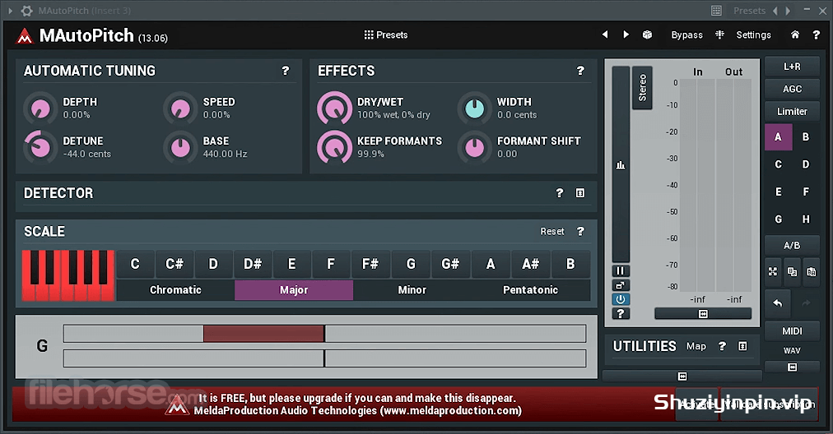Screen dimensions: 833x434
Task: Open Scale section help icon
Action: click(x=580, y=231)
